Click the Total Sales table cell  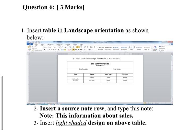pos(117,71)
